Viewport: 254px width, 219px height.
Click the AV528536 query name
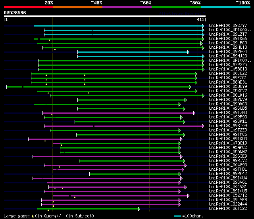(15, 13)
